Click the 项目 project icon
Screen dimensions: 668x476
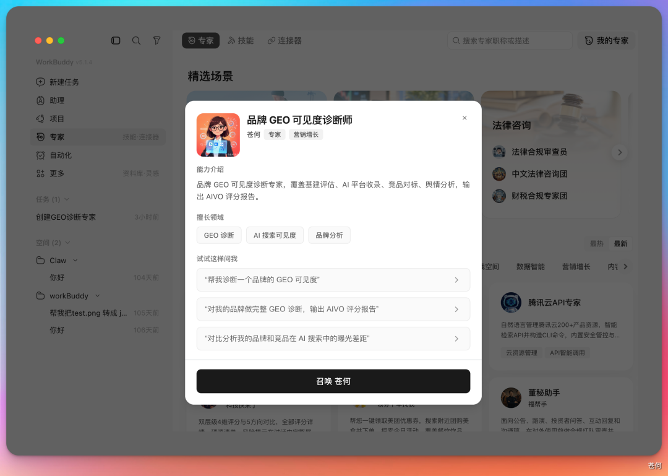point(40,119)
